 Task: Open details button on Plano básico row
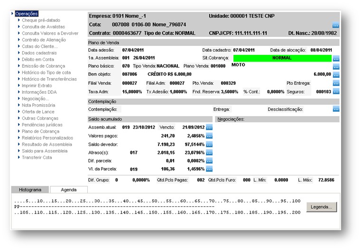click(336, 67)
